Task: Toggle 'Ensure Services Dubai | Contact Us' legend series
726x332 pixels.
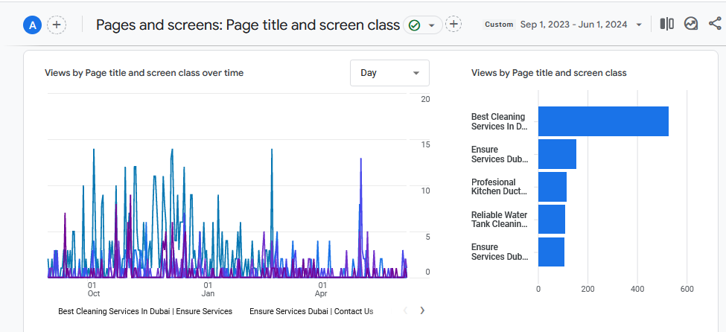Action: [x=311, y=311]
